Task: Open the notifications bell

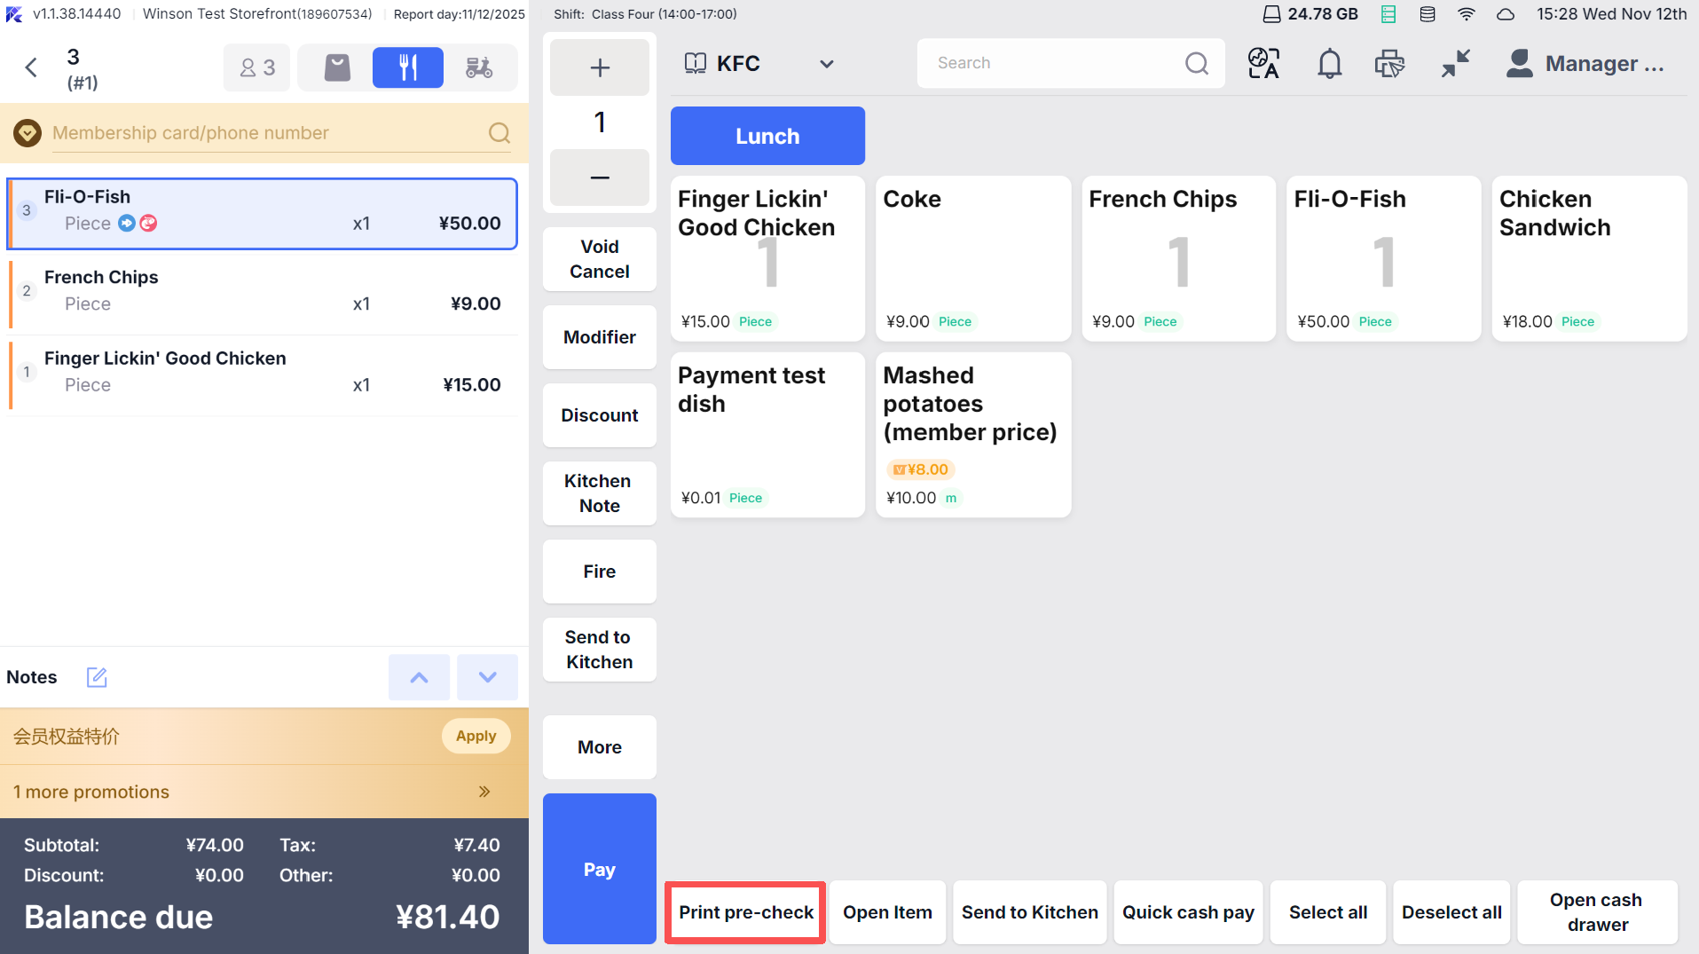Action: tap(1329, 64)
